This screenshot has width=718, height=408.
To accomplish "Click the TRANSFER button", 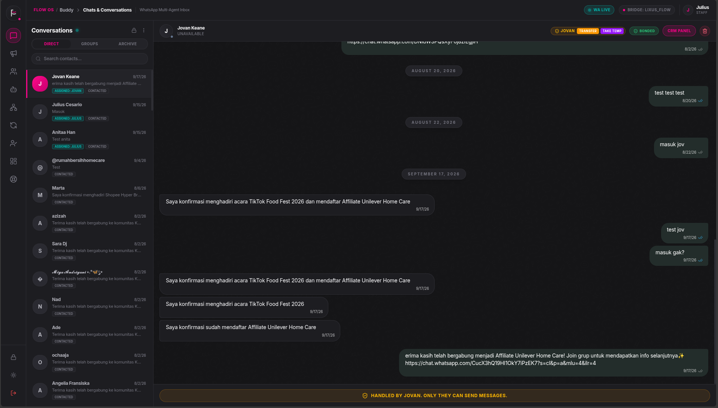I will [588, 31].
